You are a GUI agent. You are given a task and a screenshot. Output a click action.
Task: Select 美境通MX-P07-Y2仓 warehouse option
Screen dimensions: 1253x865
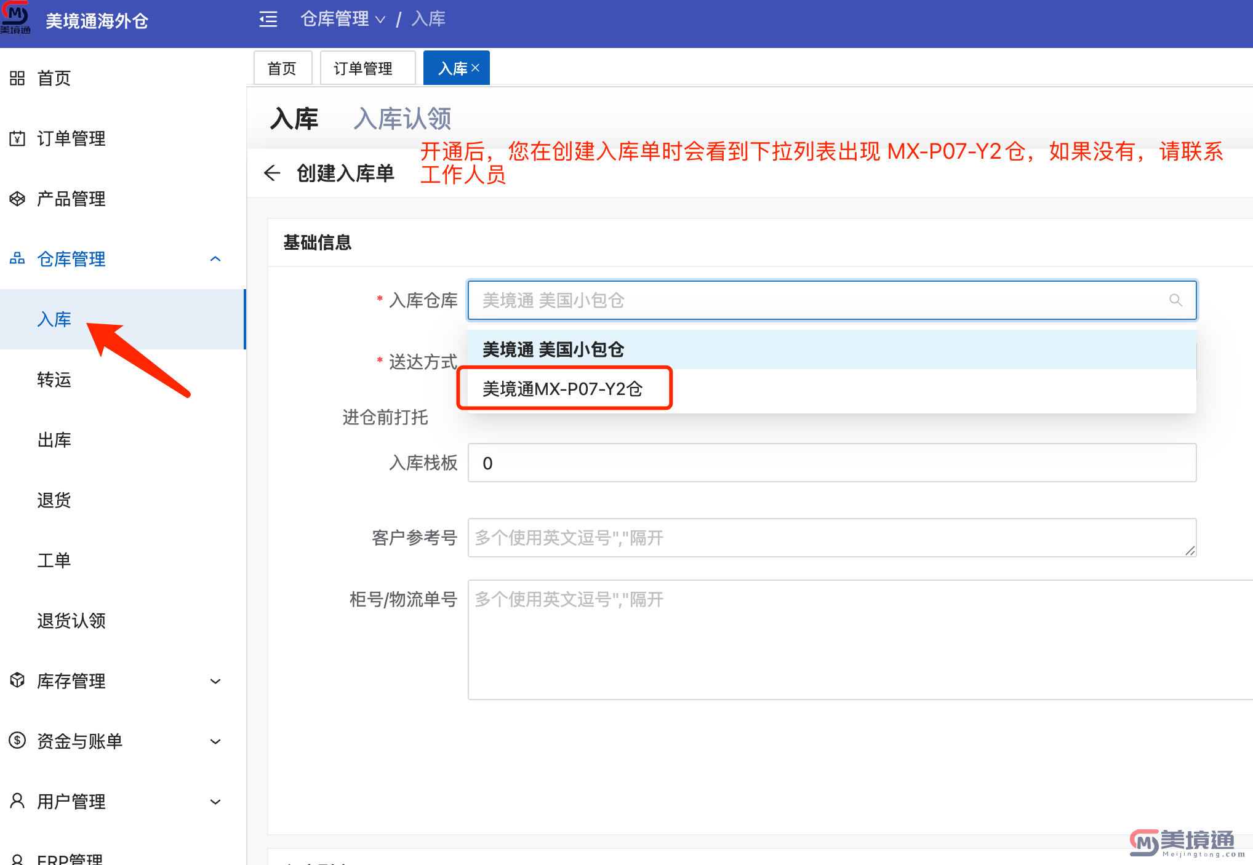[831, 389]
